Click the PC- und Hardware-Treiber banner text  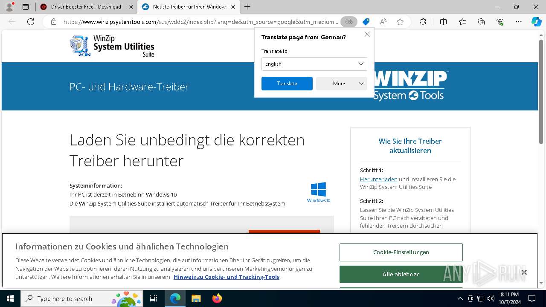tap(129, 87)
